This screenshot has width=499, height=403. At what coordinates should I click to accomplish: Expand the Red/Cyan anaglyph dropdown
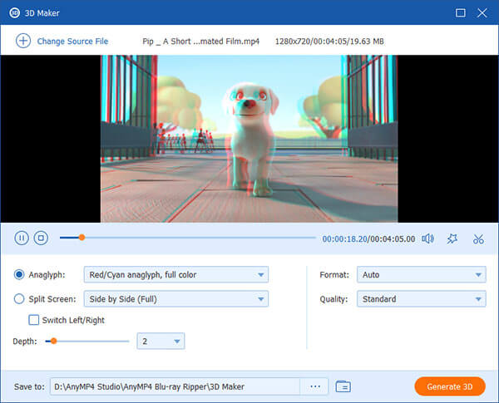[176, 275]
